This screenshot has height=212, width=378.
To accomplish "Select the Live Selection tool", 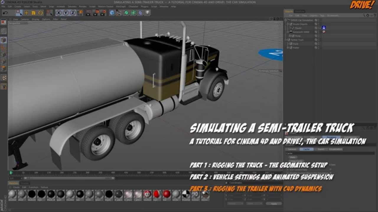I will click(x=19, y=13).
